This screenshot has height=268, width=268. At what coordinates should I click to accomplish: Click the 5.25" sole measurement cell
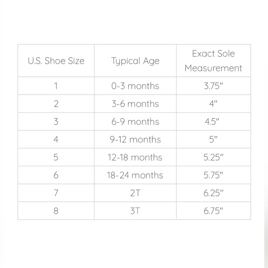pos(214,157)
